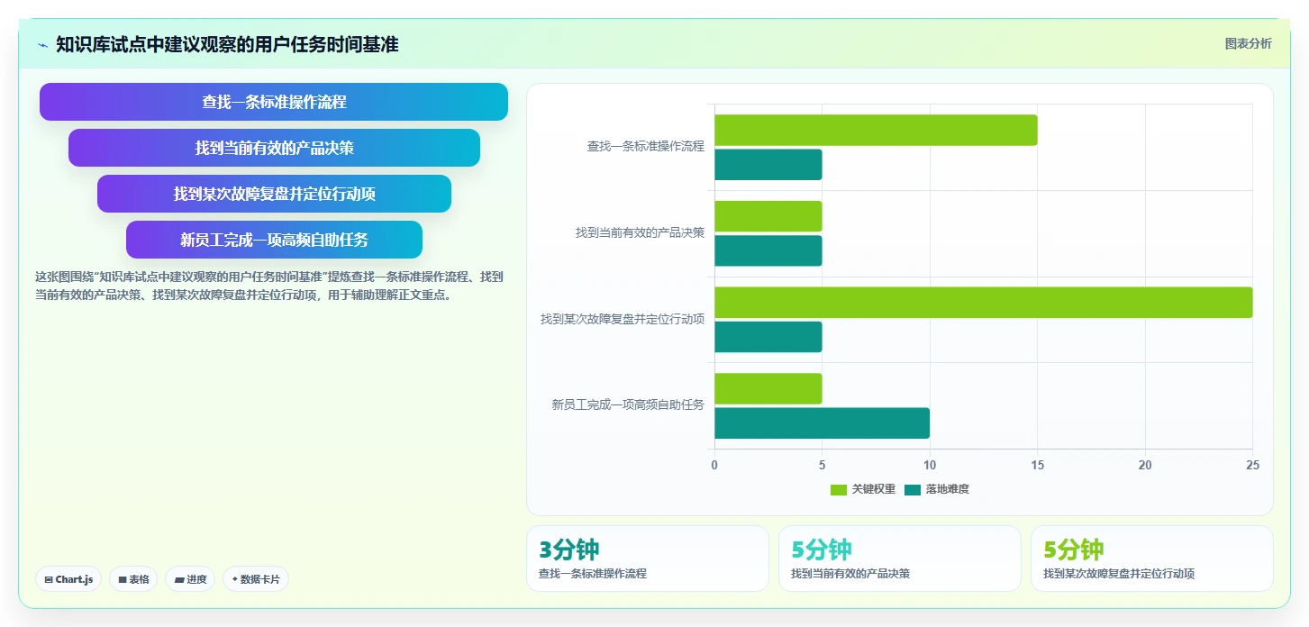Screen dimensions: 1309x627
Task: Click the chart axis label 找到某次故障复盘并定位行动项
Action: [623, 319]
